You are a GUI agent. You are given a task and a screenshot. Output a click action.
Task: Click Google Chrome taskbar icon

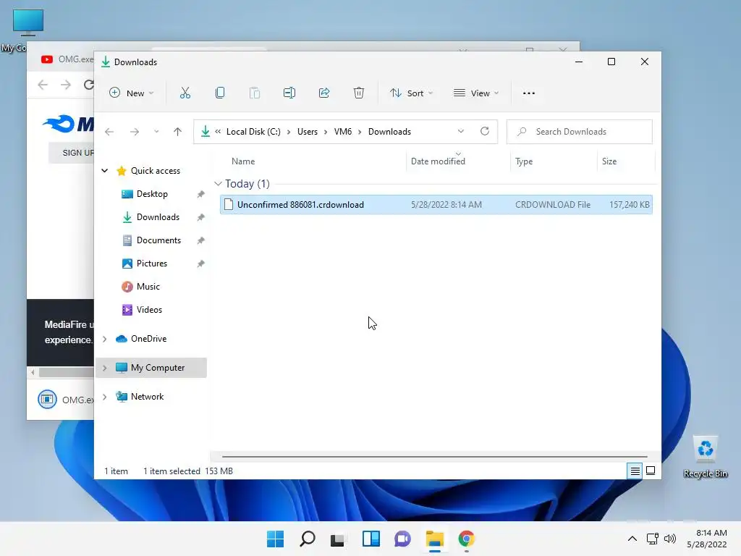point(467,539)
